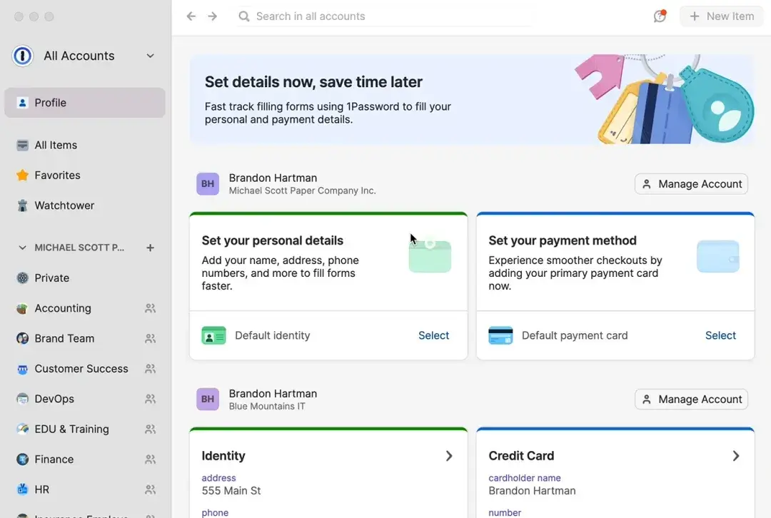Select a default payment card
The height and width of the screenshot is (518, 771).
[x=720, y=335]
